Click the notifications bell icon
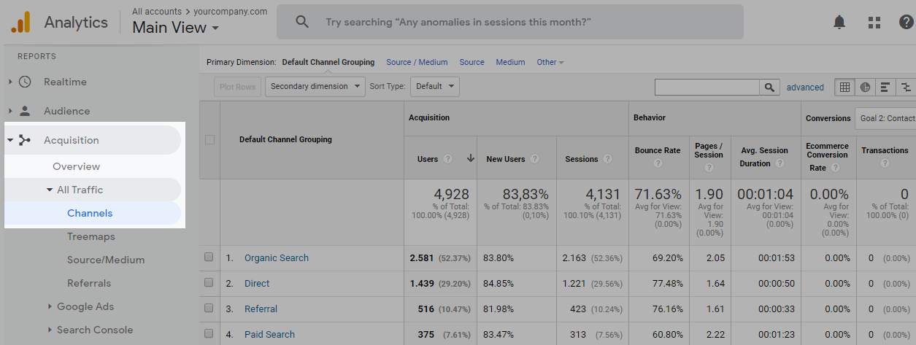The width and height of the screenshot is (916, 345). tap(839, 23)
